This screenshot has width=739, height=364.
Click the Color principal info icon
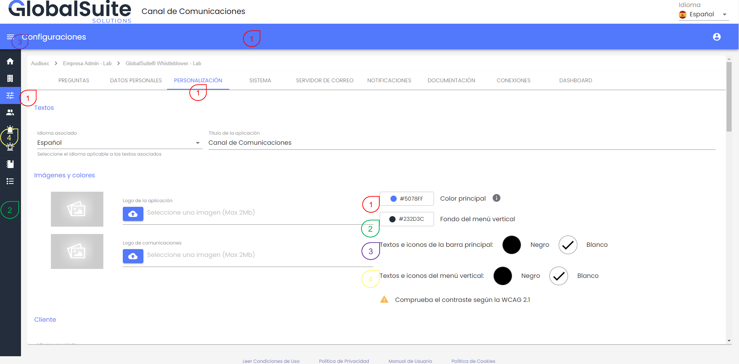coord(496,198)
